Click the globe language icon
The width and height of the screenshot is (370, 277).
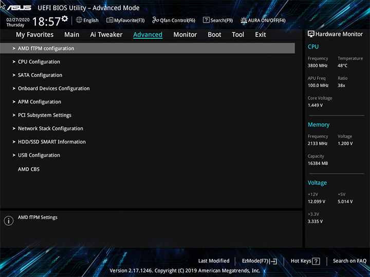pyautogui.click(x=79, y=20)
